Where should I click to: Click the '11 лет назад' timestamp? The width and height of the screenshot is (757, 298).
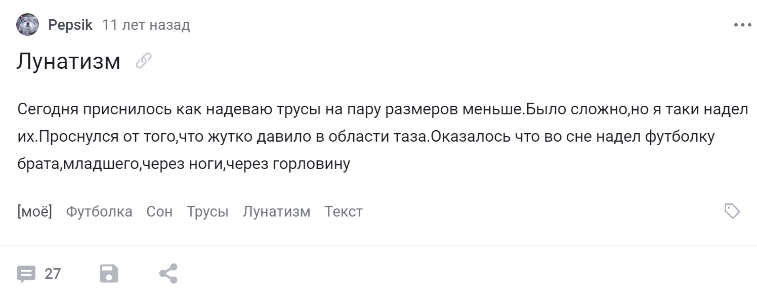click(146, 25)
